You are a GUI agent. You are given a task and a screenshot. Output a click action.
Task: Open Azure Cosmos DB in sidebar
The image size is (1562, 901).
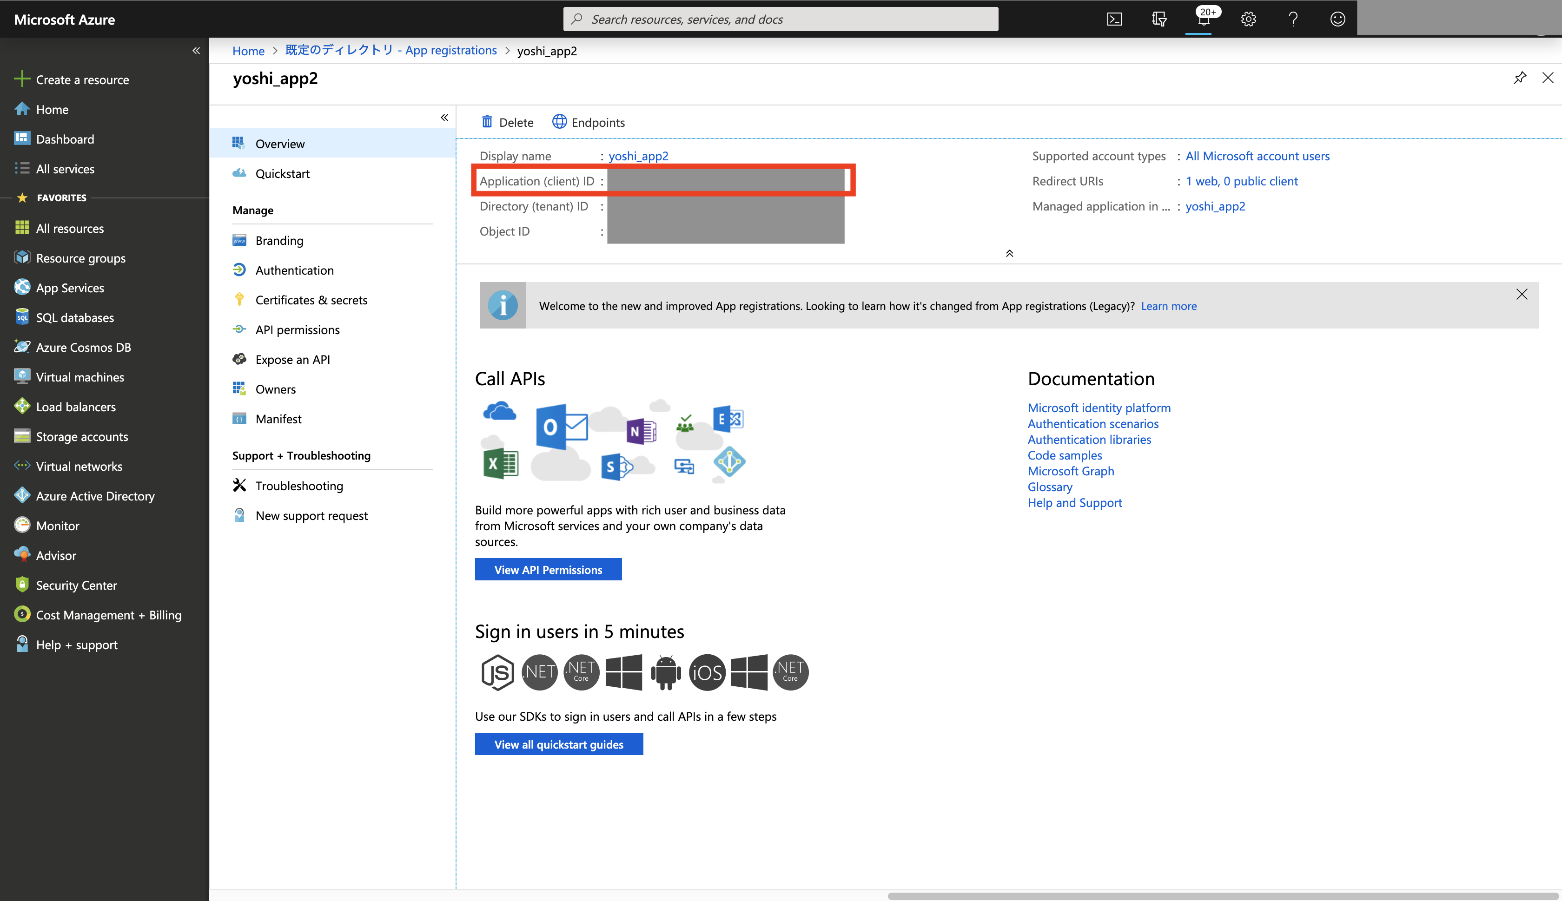point(73,347)
